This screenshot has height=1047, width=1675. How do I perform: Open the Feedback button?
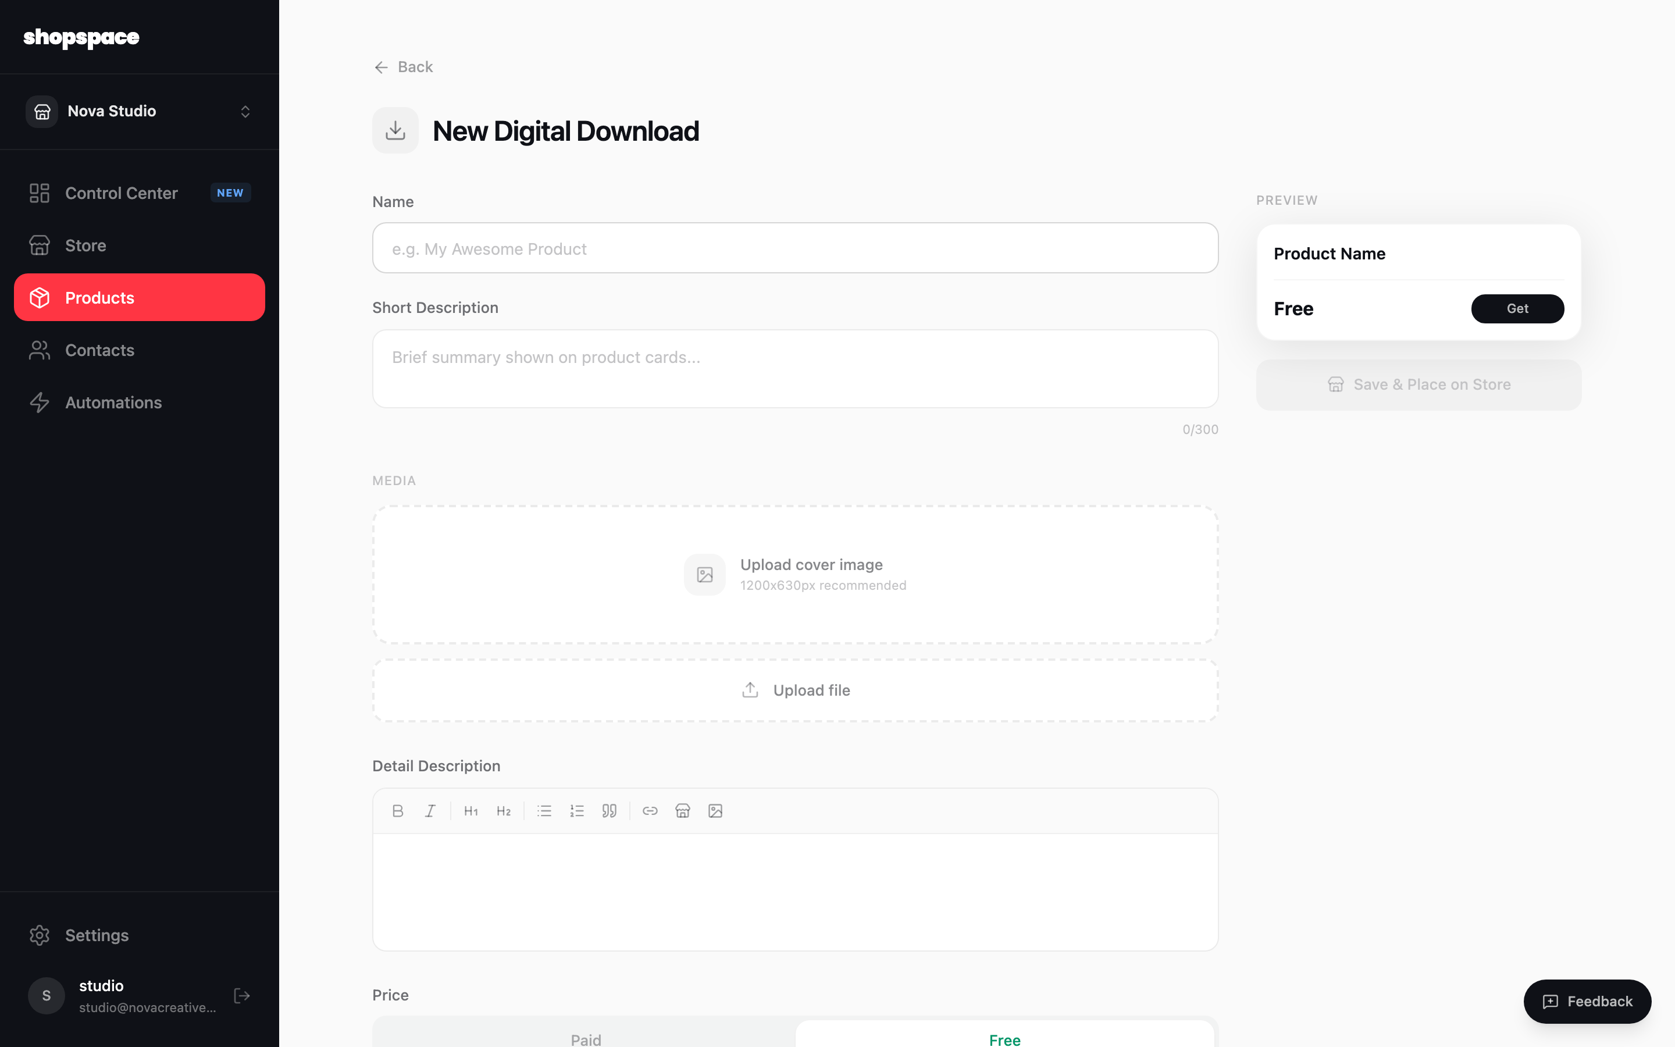[x=1587, y=1001]
